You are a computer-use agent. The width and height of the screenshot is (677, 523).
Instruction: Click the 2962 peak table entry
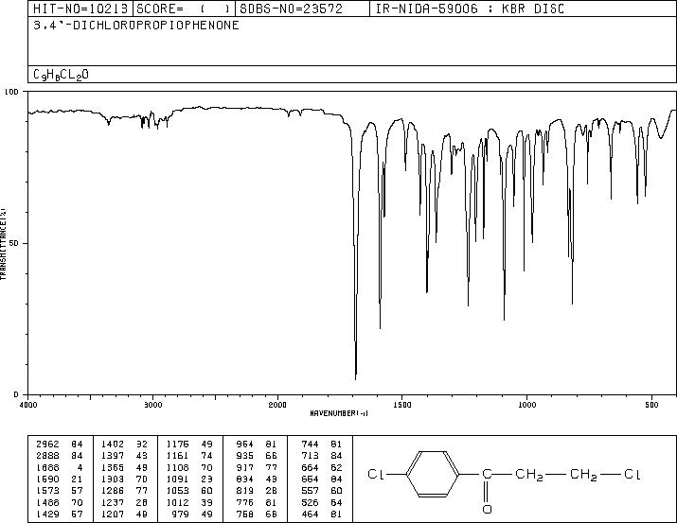[x=59, y=445]
